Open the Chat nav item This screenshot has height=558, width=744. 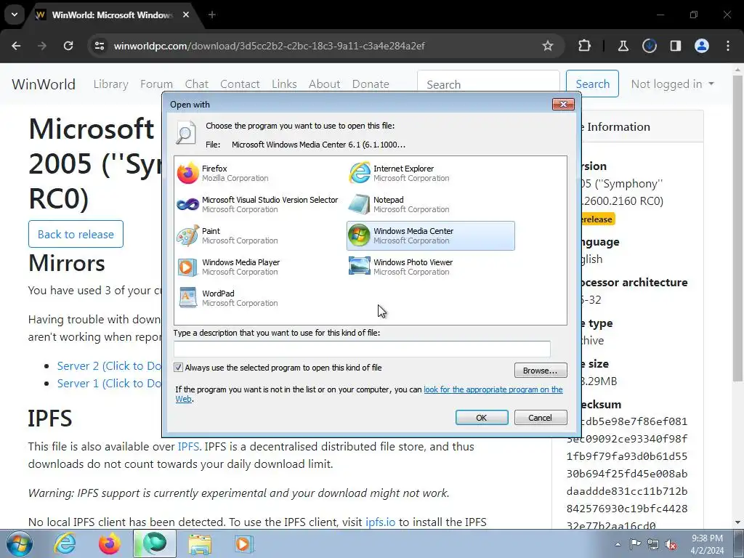(196, 84)
